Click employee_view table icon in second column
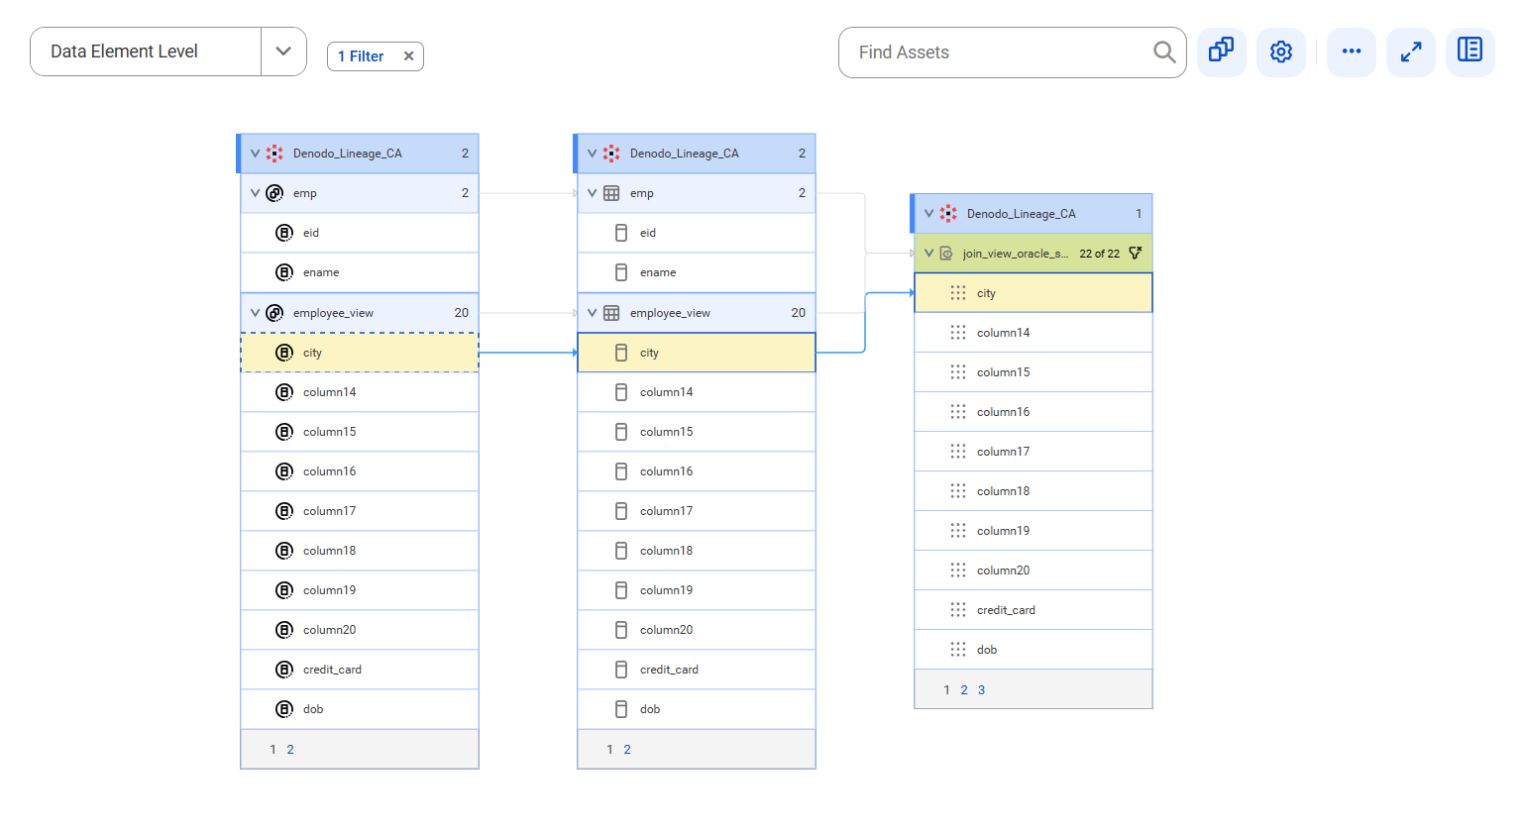 [611, 313]
